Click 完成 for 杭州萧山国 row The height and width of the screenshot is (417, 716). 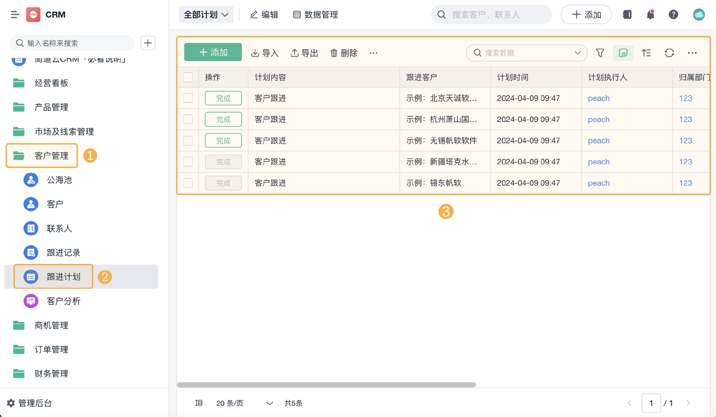223,120
